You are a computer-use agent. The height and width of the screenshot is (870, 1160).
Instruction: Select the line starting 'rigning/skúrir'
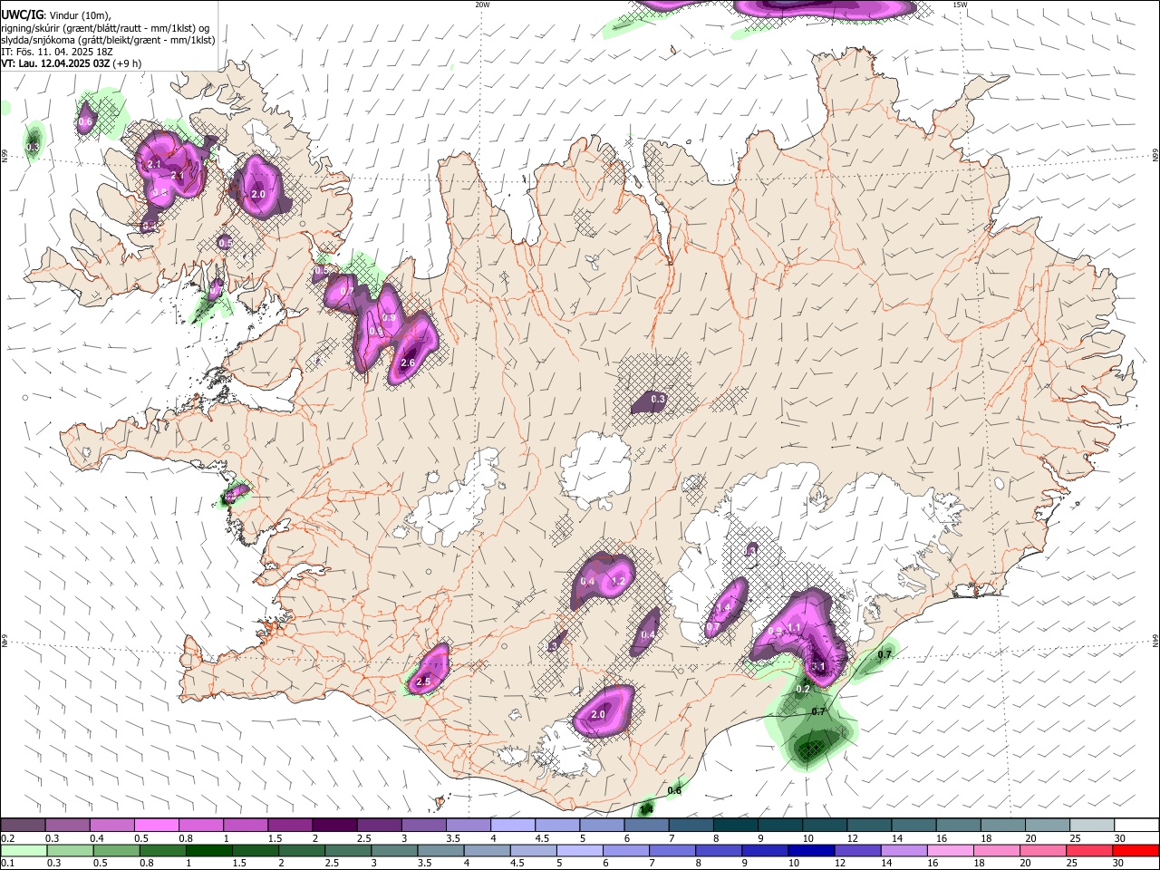tap(105, 28)
